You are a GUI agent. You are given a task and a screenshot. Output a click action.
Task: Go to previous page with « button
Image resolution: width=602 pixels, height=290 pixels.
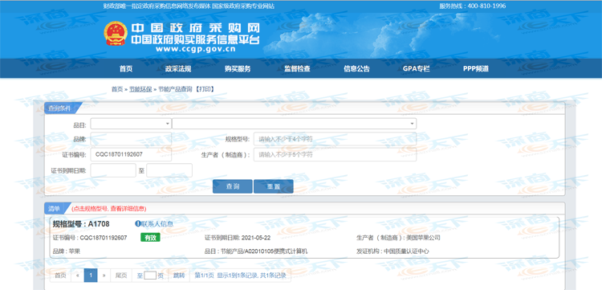78,276
